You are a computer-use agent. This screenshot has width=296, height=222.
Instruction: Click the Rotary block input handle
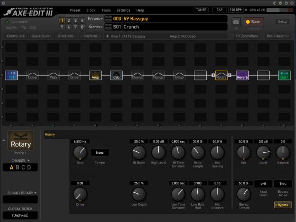click(213, 75)
